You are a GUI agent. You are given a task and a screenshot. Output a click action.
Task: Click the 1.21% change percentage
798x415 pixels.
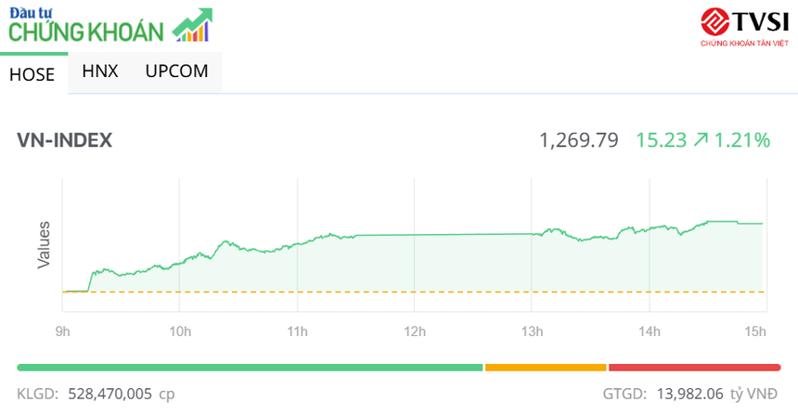(x=742, y=140)
